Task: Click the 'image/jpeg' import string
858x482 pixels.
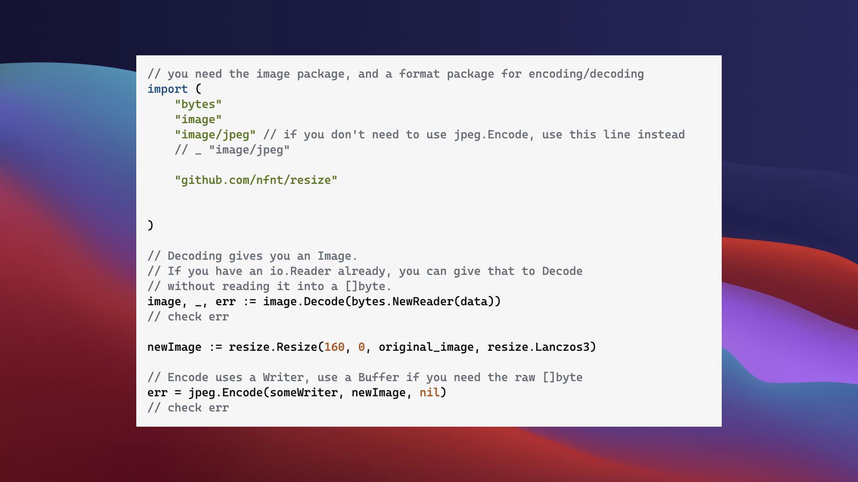Action: (x=215, y=134)
